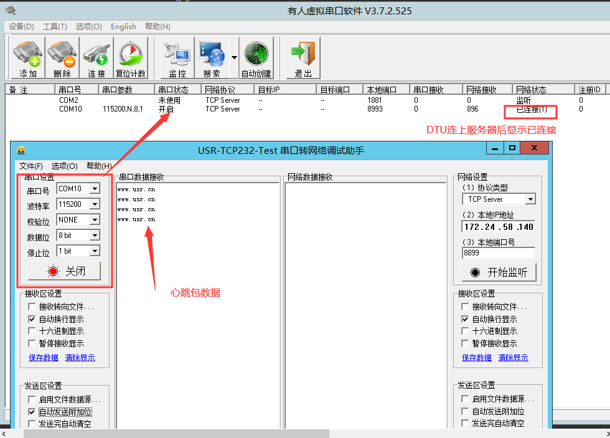Open the 协议类型 TCP Server dropdown

tap(530, 199)
